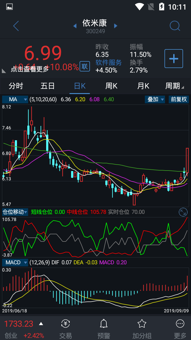Tap the 换手 2.79% value
191x340 pixels.
coord(139,70)
